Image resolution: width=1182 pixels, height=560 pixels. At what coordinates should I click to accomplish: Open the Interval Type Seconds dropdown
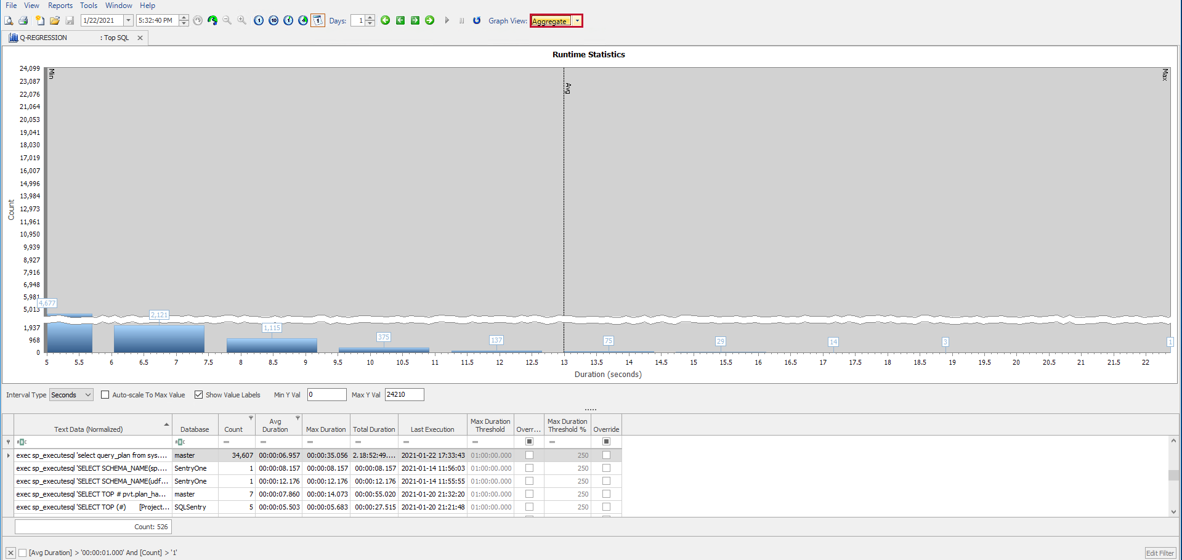87,395
